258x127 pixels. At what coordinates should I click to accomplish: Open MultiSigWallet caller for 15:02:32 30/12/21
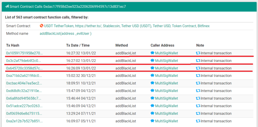(x=167, y=76)
